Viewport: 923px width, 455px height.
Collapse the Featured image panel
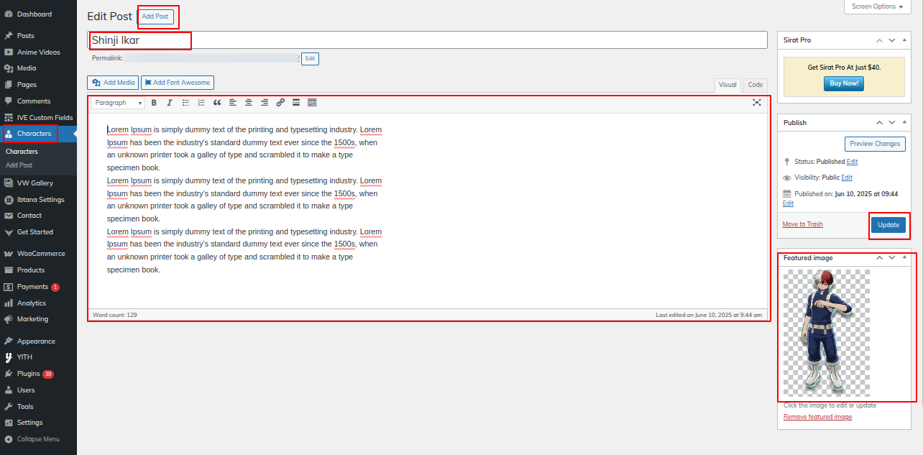coord(904,257)
